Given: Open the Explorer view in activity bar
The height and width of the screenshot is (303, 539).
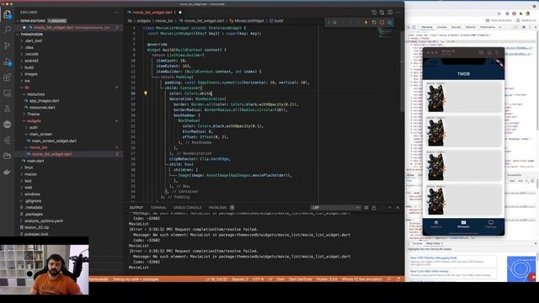Looking at the screenshot, I should tap(8, 14).
